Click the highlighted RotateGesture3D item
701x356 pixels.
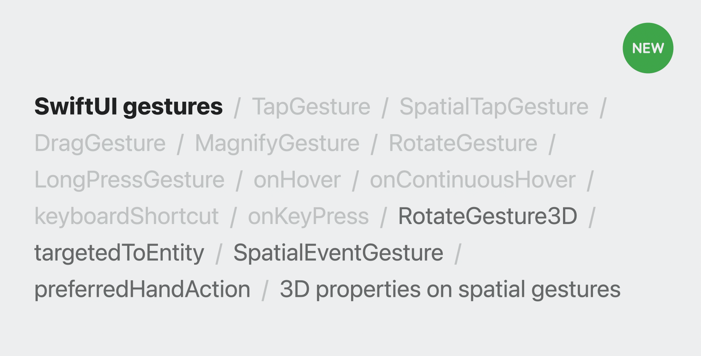pyautogui.click(x=488, y=216)
